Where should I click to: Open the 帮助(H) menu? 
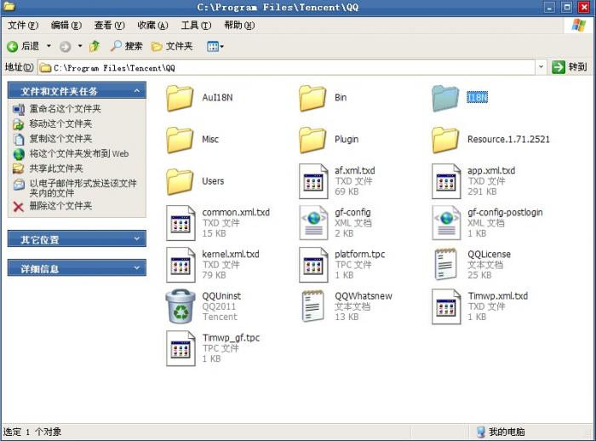click(x=239, y=26)
